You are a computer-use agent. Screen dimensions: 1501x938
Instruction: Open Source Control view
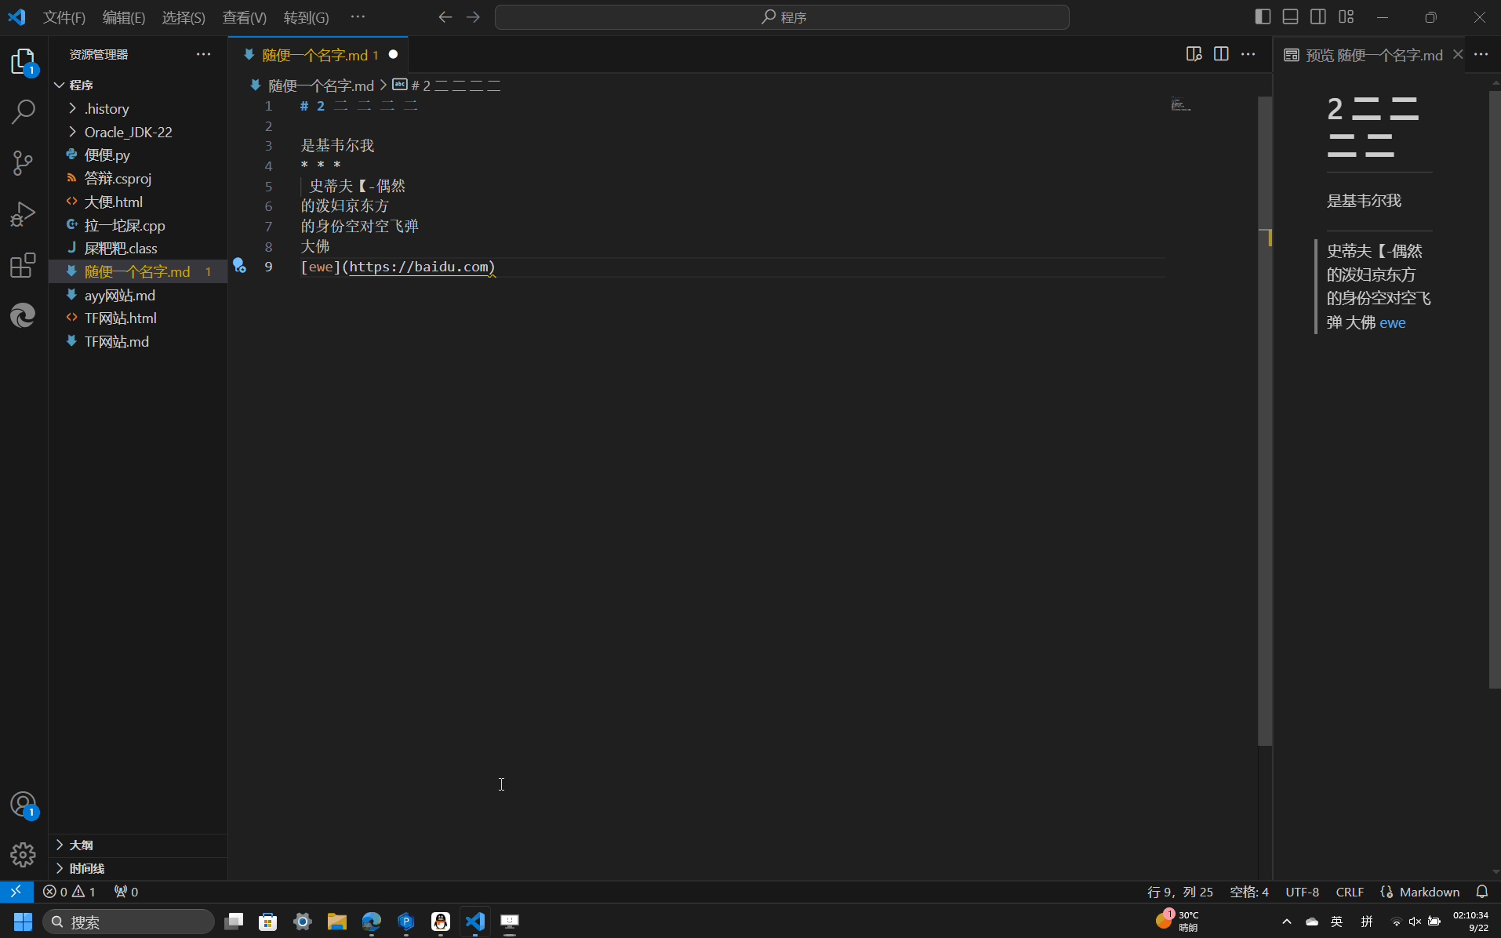(x=24, y=163)
